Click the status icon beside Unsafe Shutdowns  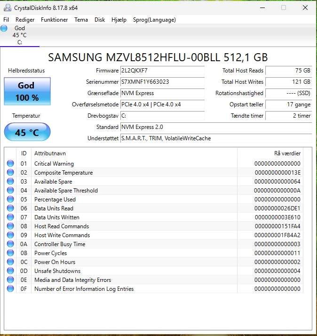(x=10, y=271)
